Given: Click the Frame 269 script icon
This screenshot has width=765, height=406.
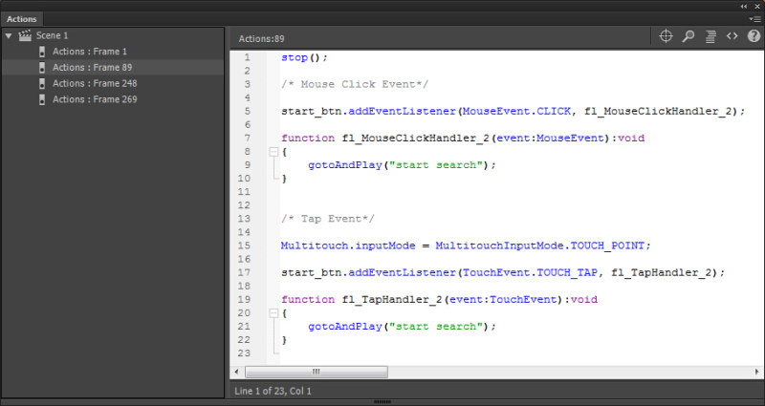Looking at the screenshot, I should [x=42, y=99].
